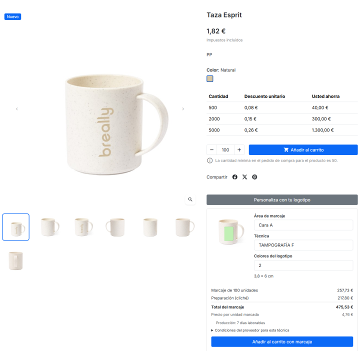The height and width of the screenshot is (360, 360).
Task: Click the Taza Esprit product title
Action: [224, 15]
